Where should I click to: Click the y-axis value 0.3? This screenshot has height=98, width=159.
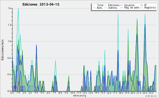tap(9, 75)
